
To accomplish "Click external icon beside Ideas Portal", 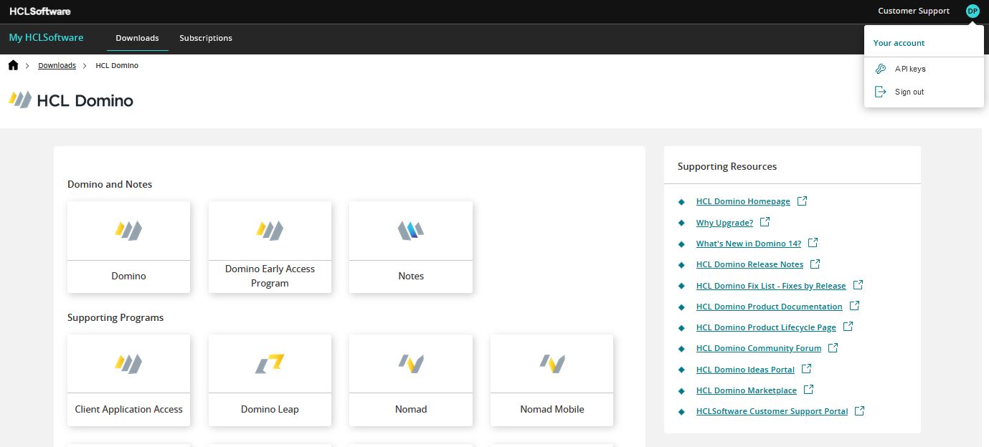I will point(807,369).
